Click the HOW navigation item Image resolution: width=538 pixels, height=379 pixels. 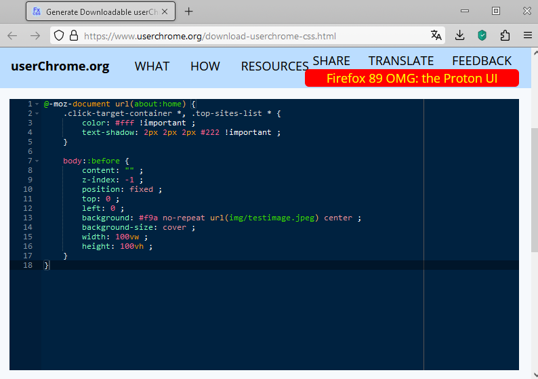tap(205, 66)
